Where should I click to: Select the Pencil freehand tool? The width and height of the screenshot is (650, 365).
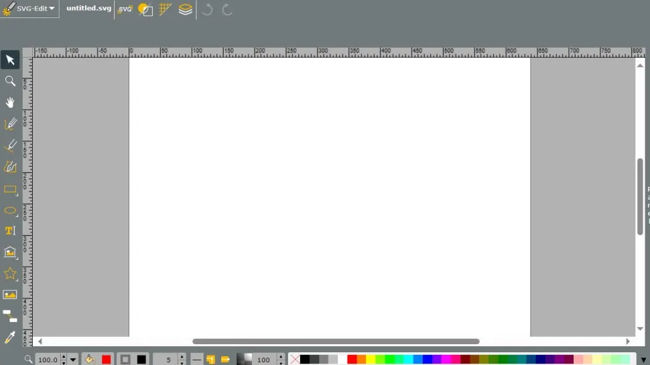click(x=10, y=124)
